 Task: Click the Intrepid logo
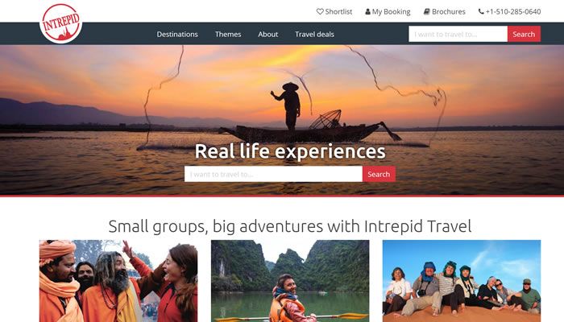coord(60,23)
